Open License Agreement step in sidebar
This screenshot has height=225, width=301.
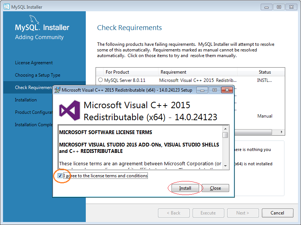tap(34, 63)
